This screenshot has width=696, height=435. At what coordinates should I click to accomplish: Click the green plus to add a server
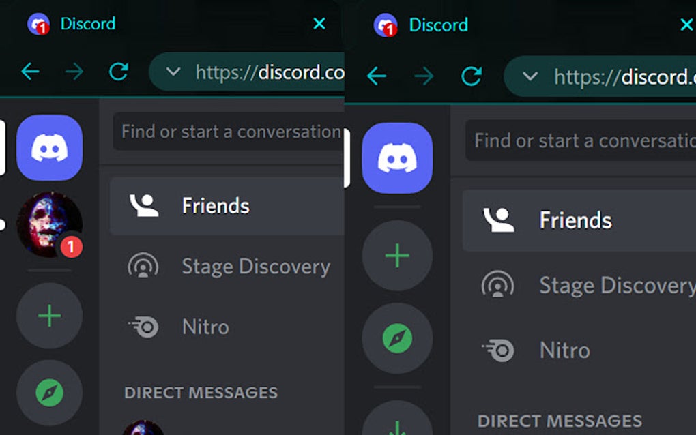coord(49,316)
